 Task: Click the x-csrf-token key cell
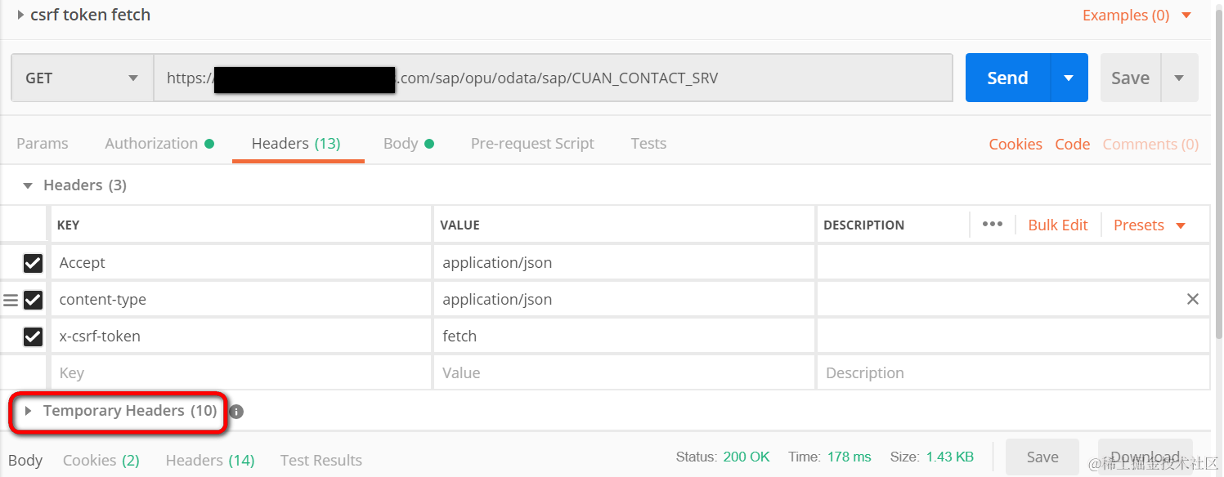[241, 336]
